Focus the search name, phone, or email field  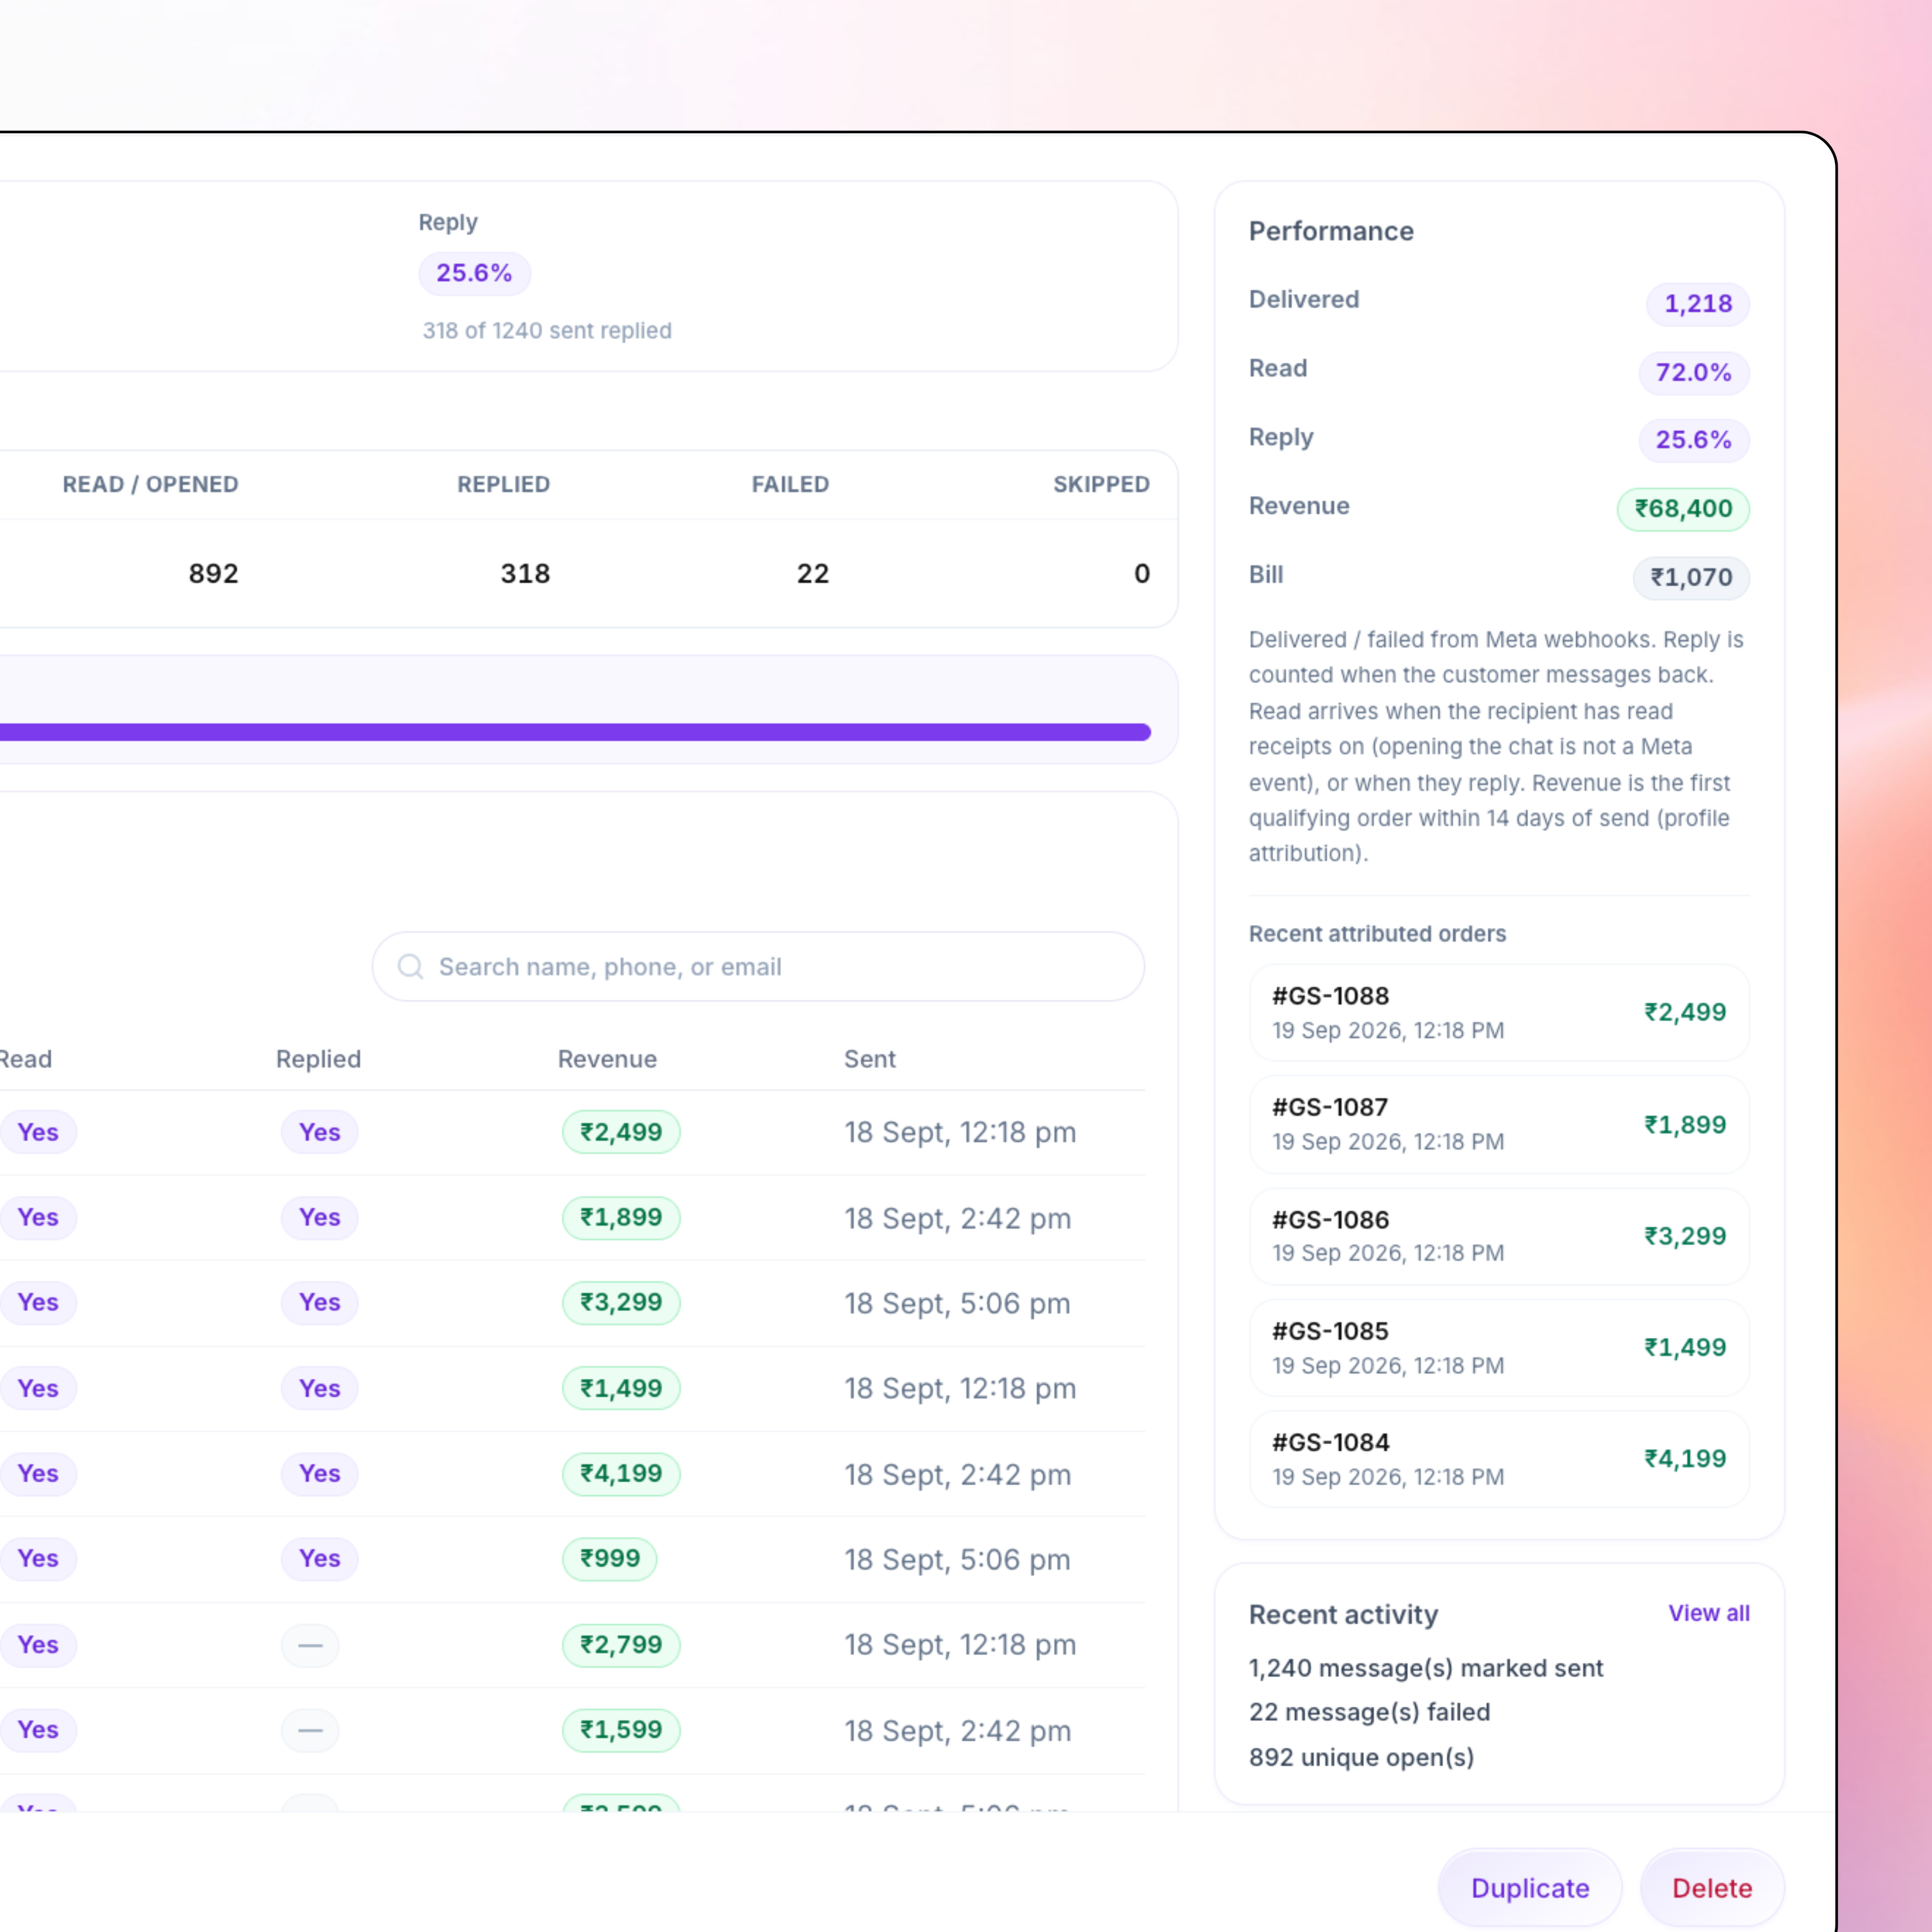point(758,966)
